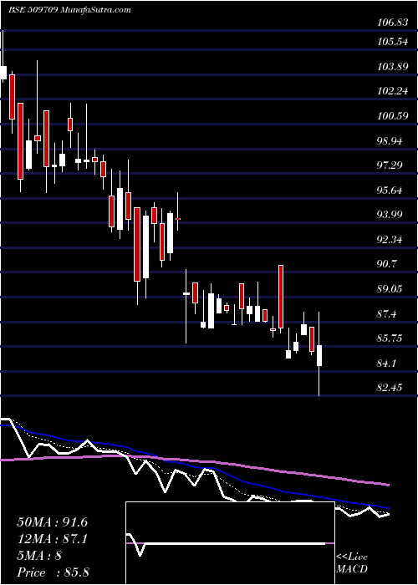Click the 106.83 price axis label

point(392,23)
